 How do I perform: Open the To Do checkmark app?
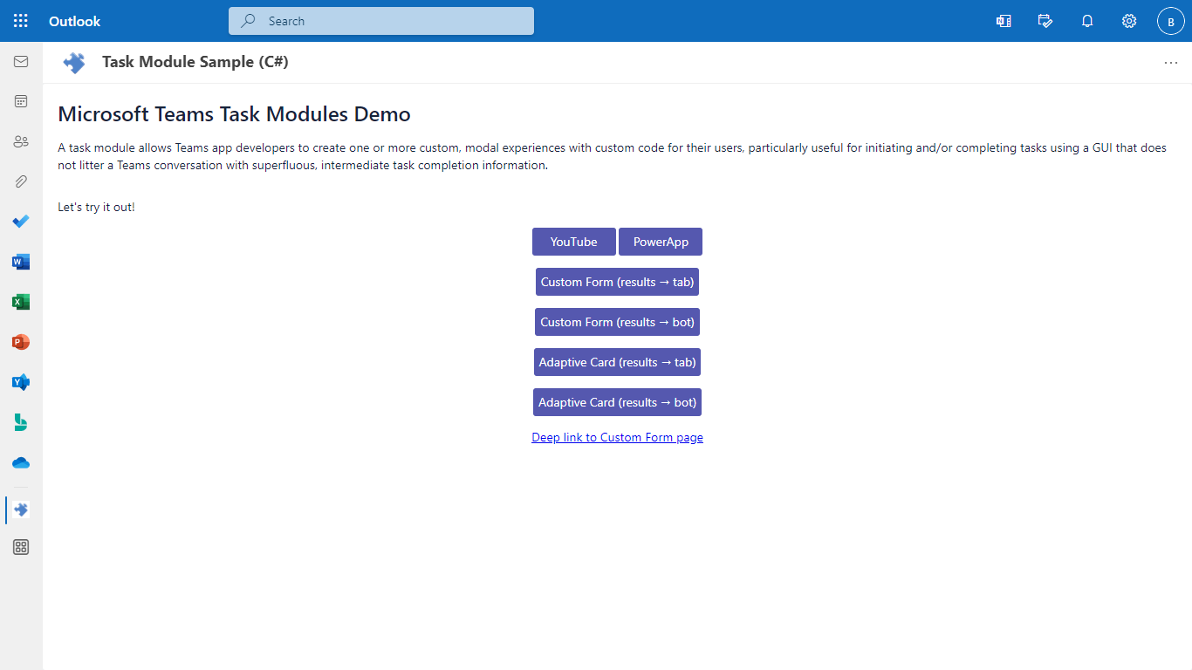point(21,222)
